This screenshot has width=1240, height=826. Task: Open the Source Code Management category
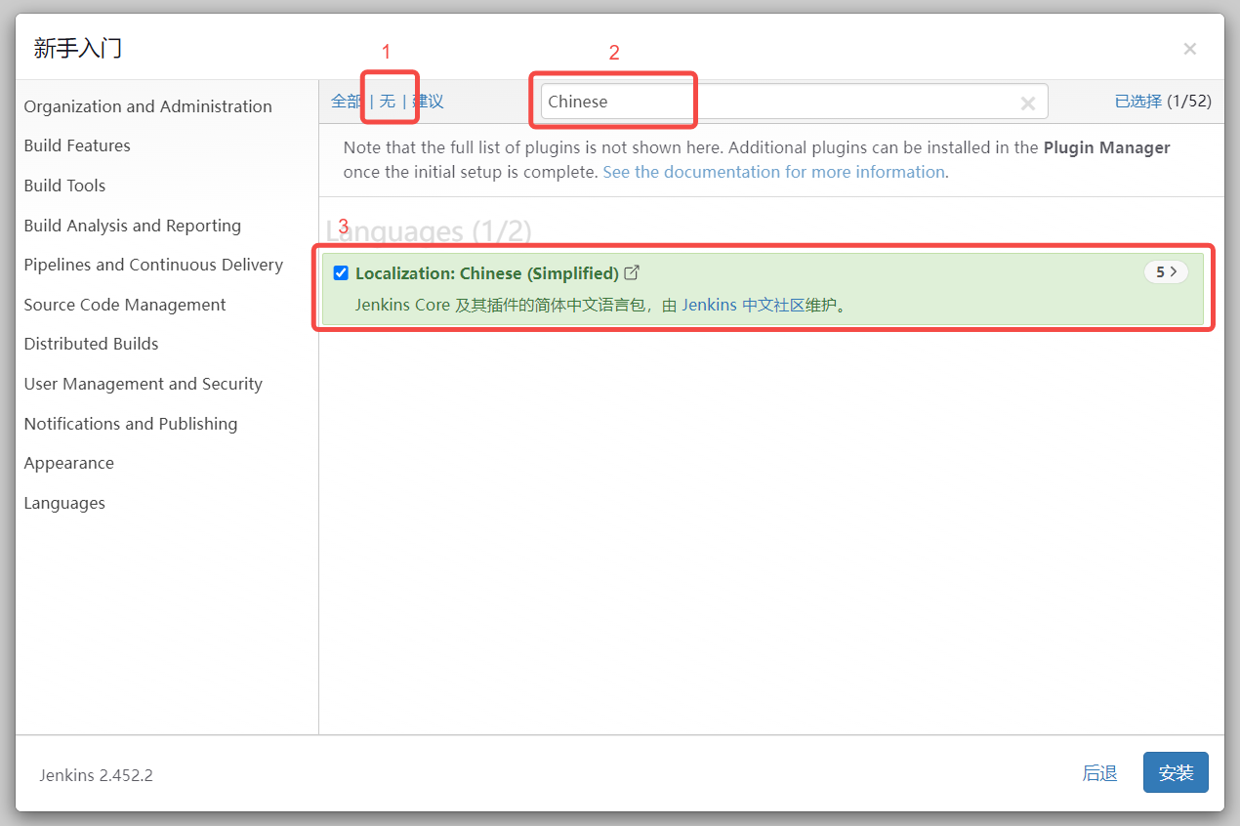(125, 305)
